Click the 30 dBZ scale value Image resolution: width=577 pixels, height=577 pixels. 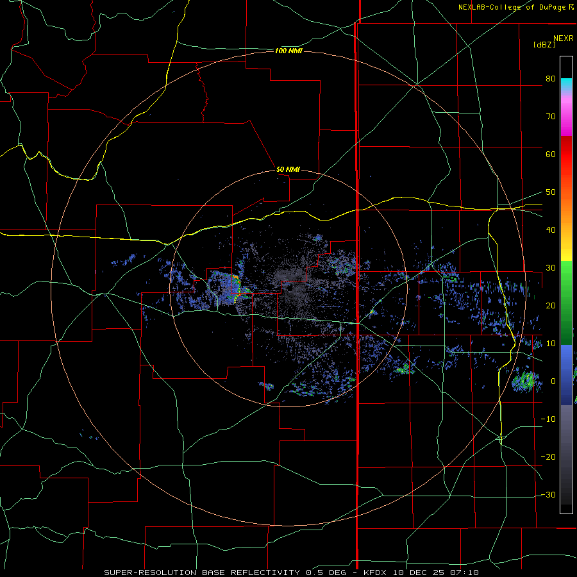click(551, 268)
